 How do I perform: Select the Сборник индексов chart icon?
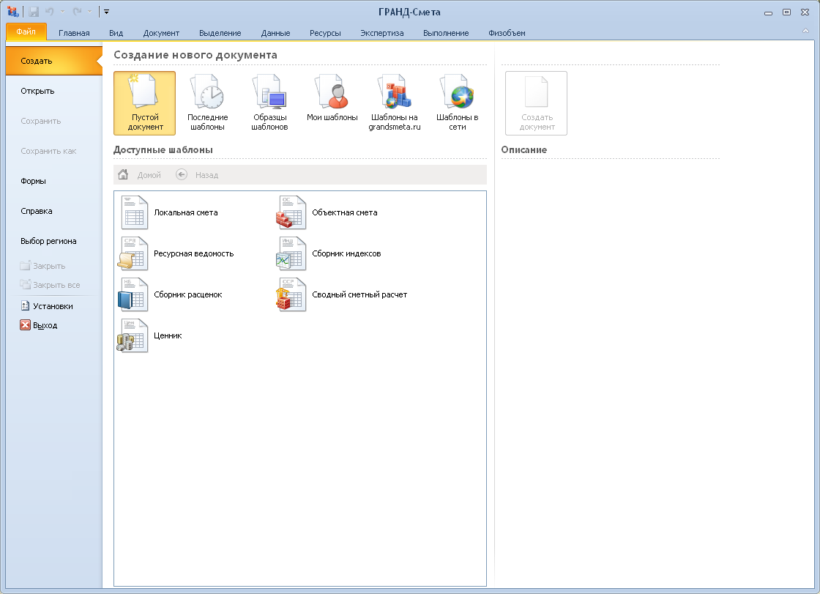point(291,253)
